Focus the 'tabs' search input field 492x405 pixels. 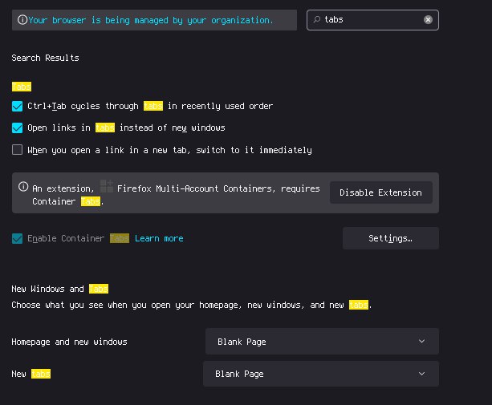(372, 20)
